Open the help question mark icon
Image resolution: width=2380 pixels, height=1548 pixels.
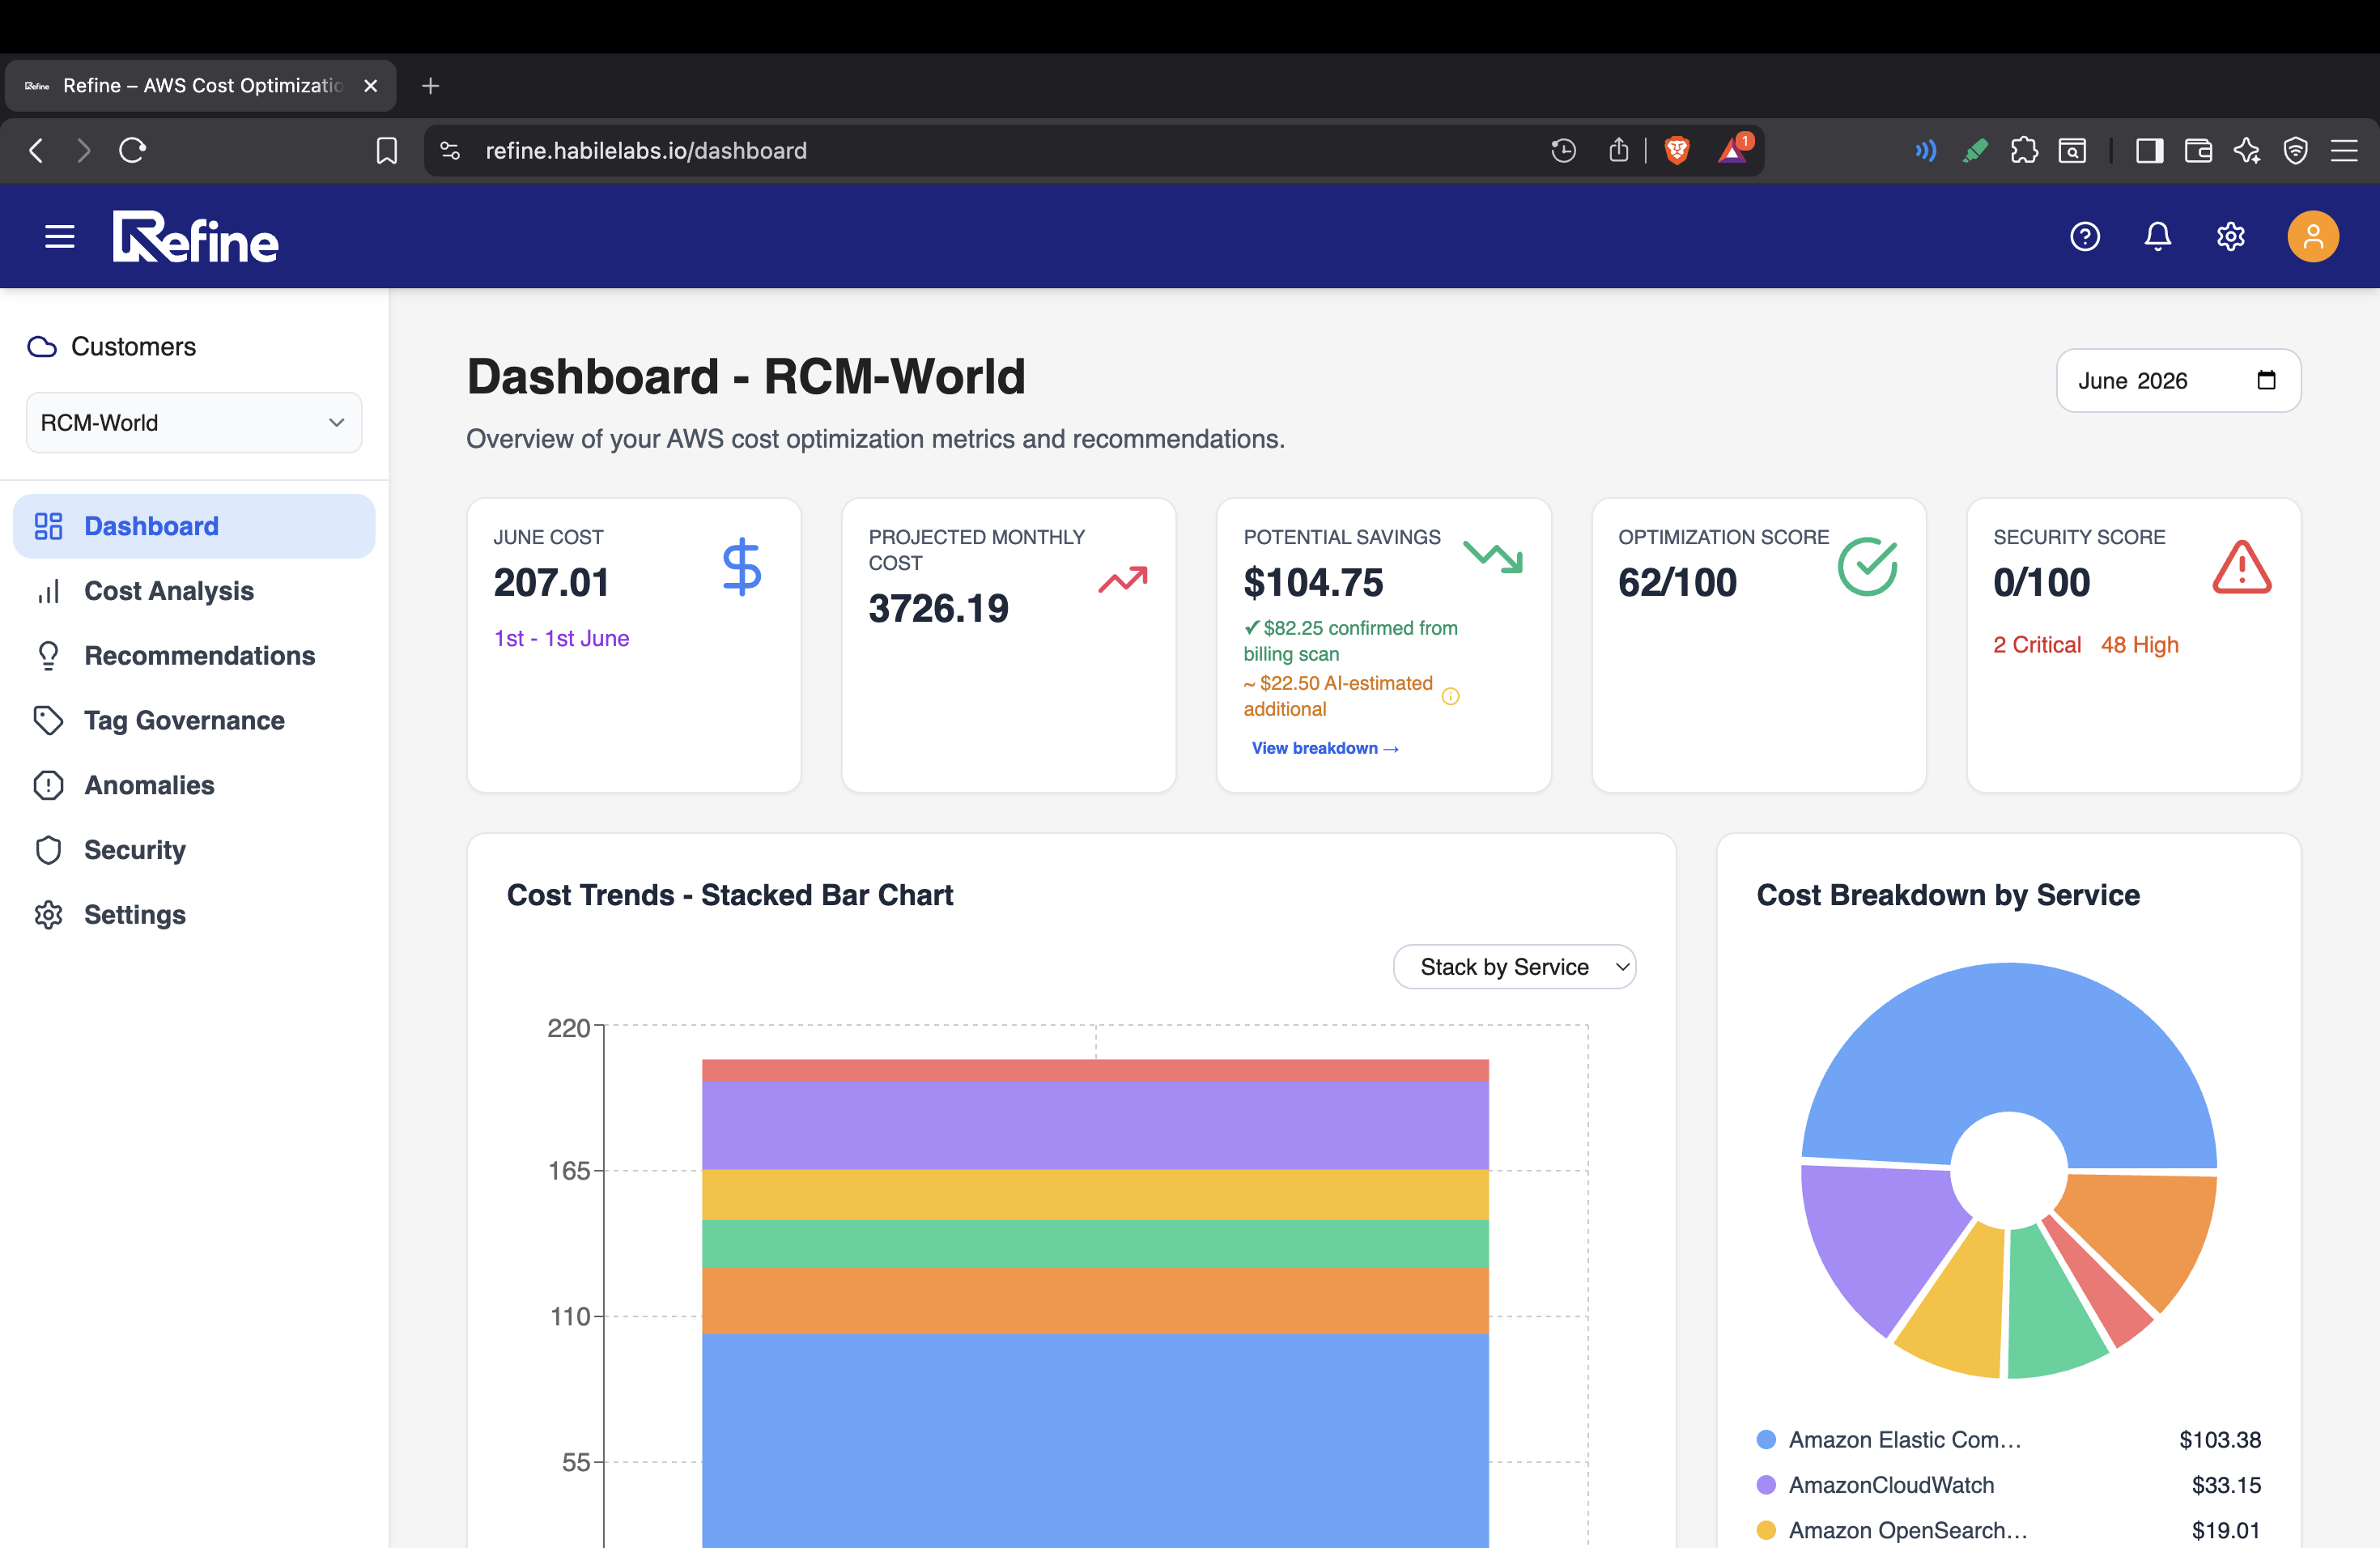click(2084, 237)
